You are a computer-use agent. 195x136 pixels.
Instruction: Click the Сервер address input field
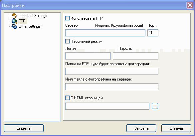[105, 33]
